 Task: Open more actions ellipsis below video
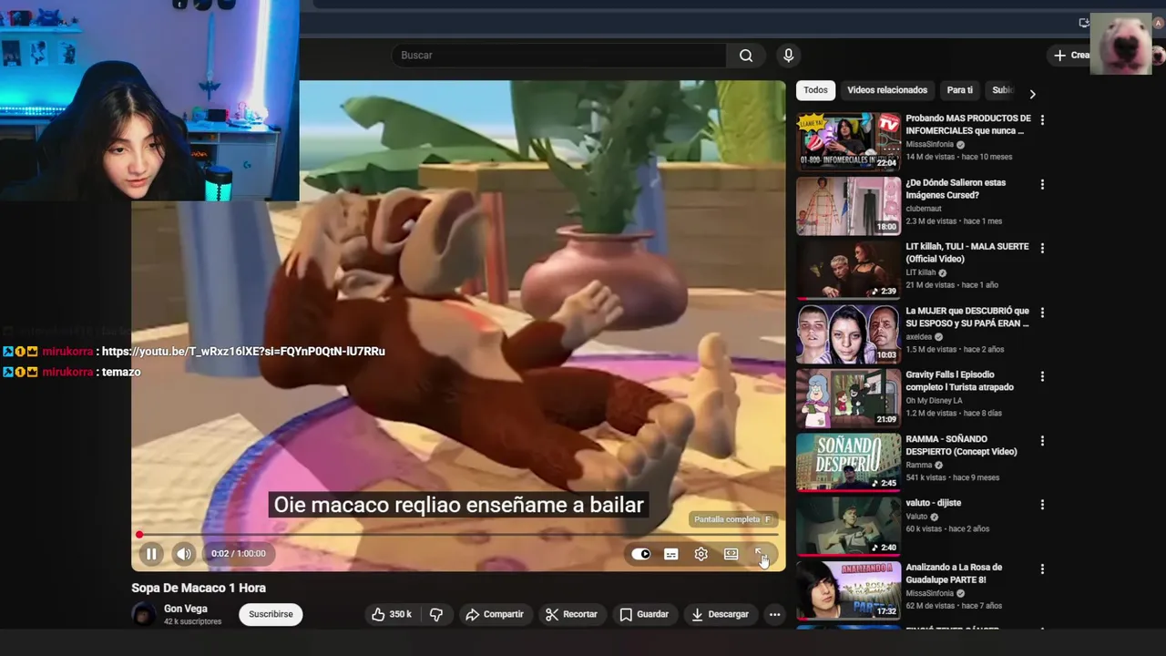point(774,614)
